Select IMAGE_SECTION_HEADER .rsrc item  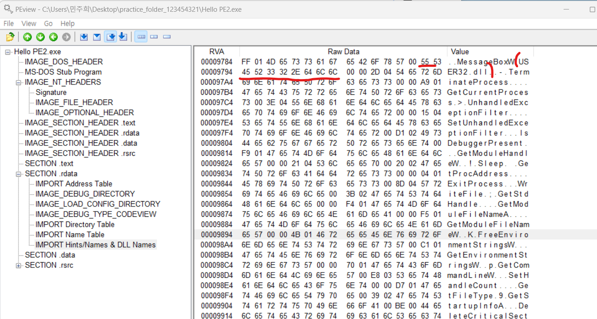tap(80, 153)
